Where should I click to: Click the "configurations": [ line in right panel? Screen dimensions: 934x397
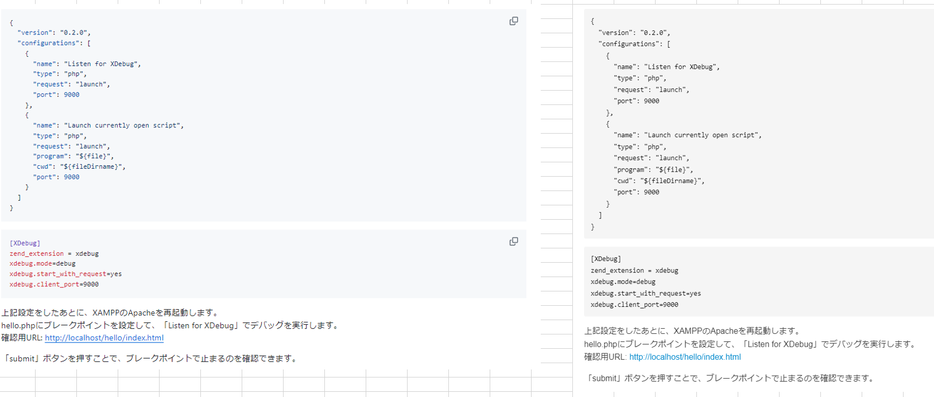[634, 44]
